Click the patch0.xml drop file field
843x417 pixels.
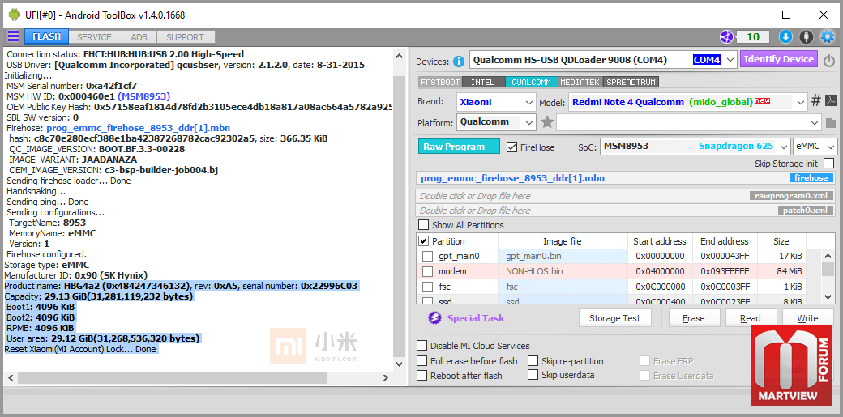627,210
